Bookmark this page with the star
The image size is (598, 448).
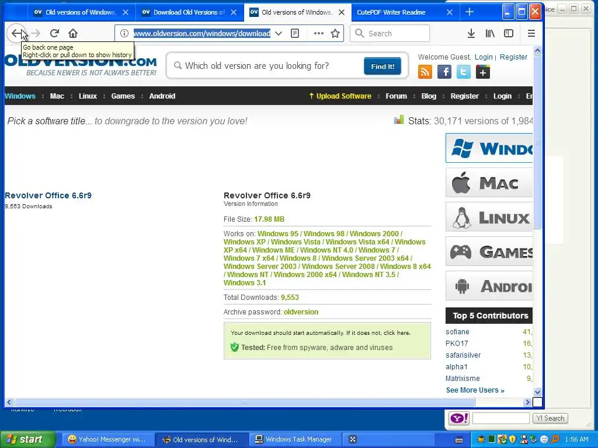335,33
